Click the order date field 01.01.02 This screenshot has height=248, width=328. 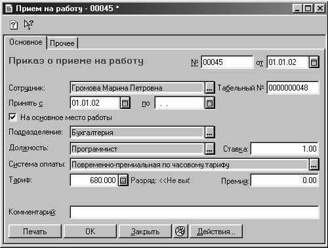coord(288,62)
